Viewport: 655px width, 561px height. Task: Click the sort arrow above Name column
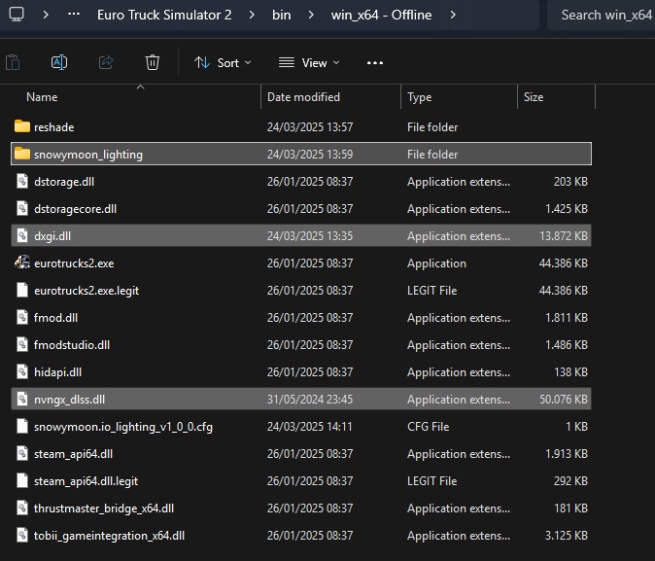click(x=140, y=87)
